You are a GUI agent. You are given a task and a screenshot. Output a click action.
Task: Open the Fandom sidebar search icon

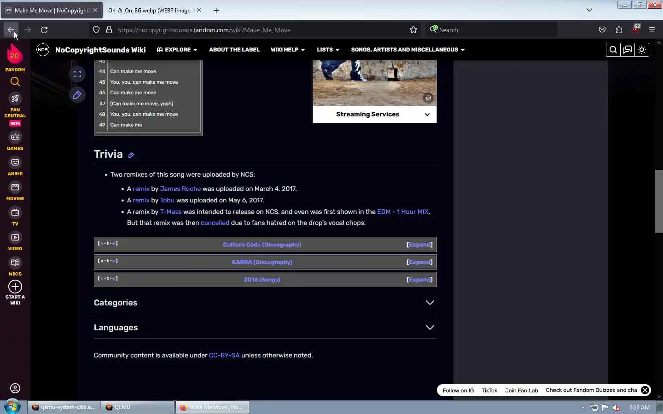point(15,81)
